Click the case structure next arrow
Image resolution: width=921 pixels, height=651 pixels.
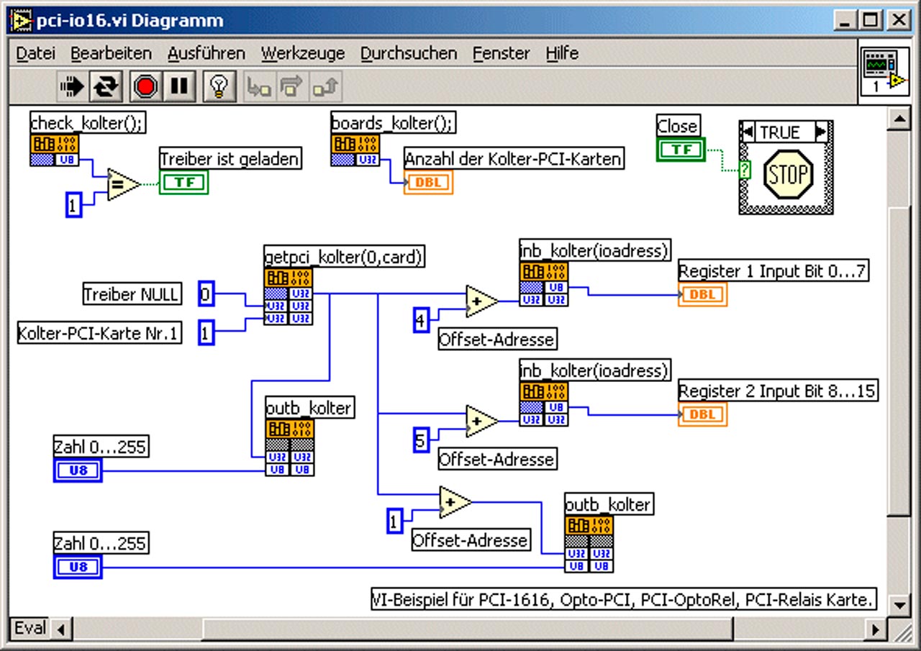(x=821, y=132)
